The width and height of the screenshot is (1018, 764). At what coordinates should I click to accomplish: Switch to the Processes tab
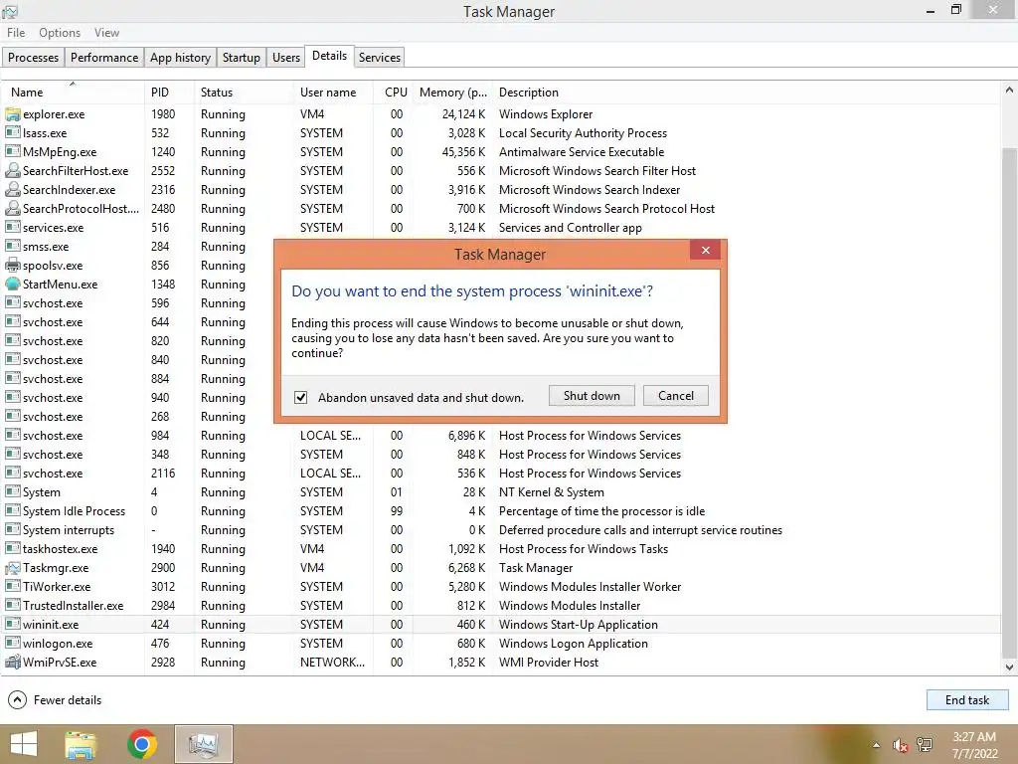(x=33, y=57)
